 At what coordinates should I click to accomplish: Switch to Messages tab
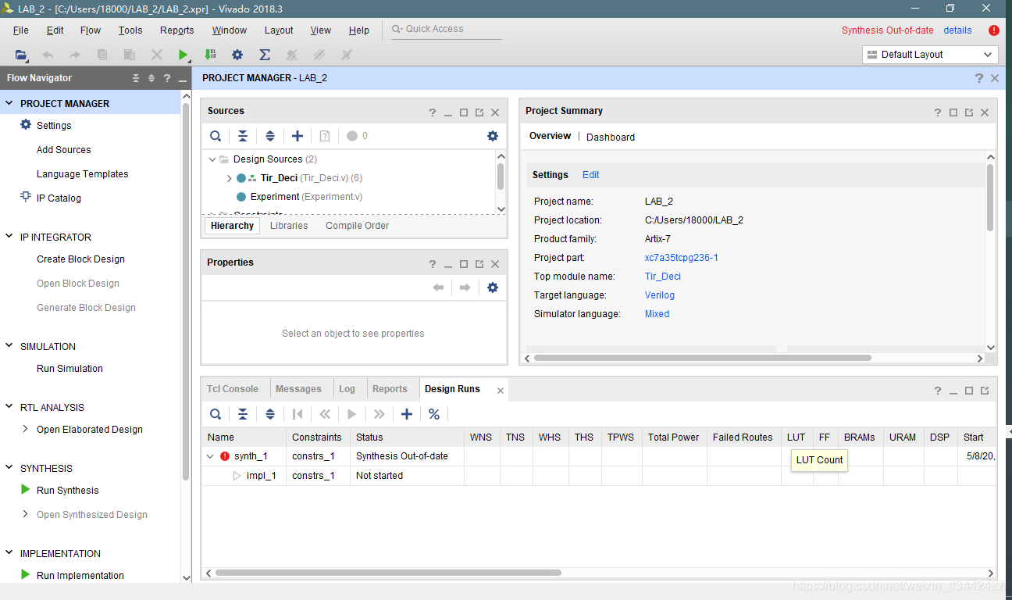(x=298, y=389)
